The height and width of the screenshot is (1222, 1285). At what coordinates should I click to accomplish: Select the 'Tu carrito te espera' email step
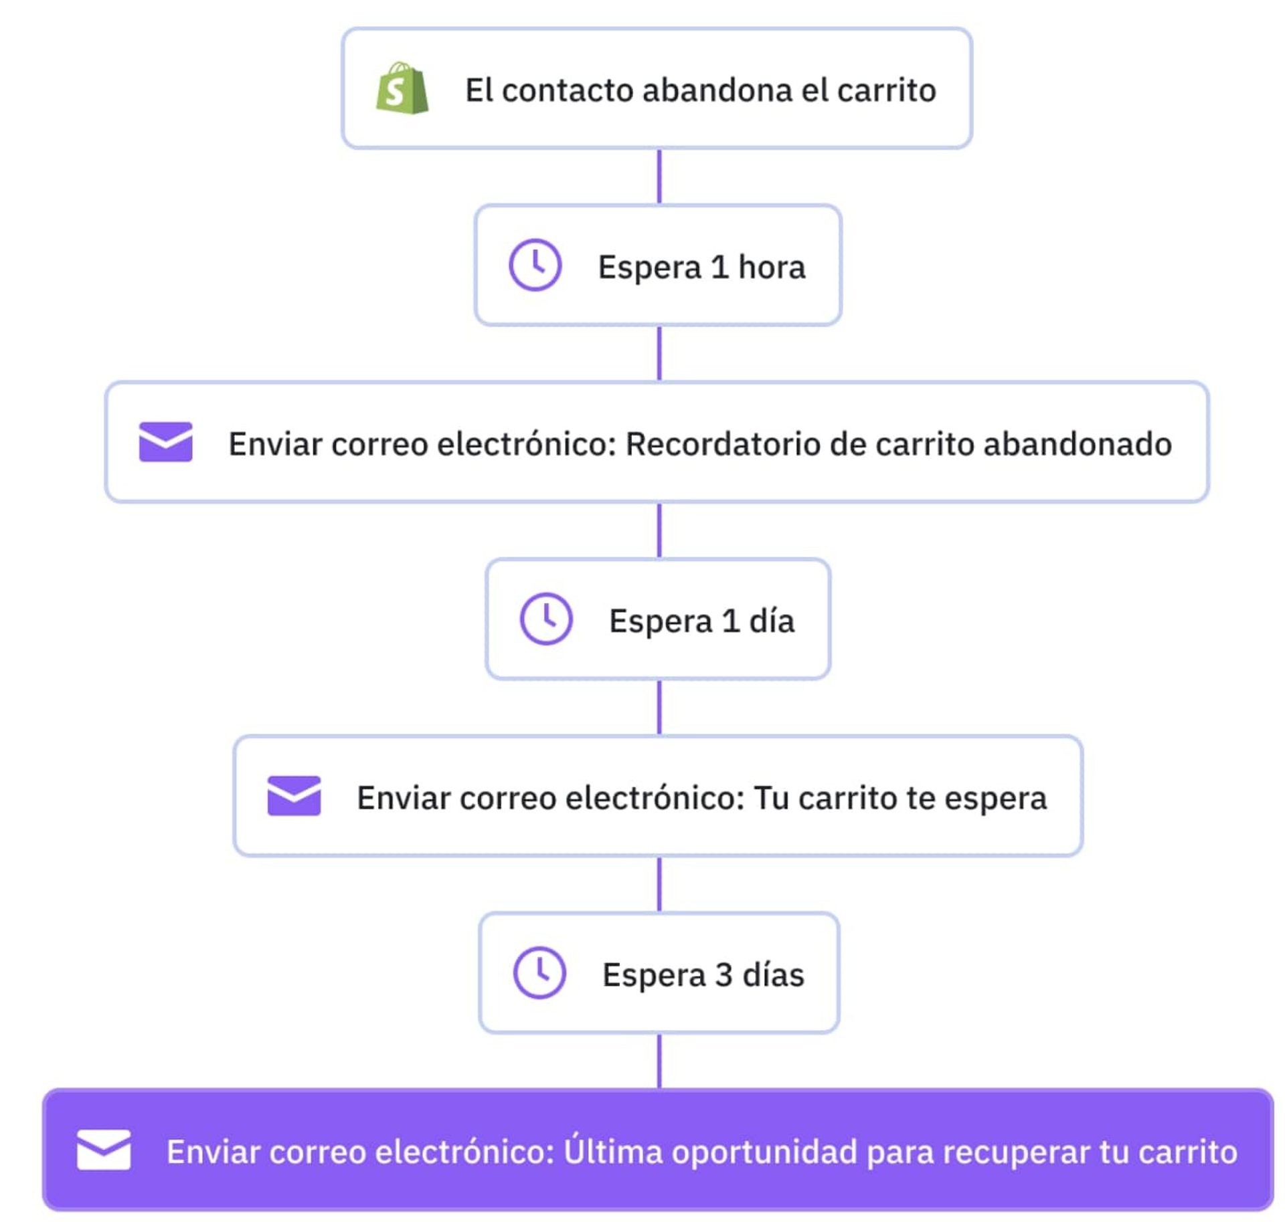(701, 798)
